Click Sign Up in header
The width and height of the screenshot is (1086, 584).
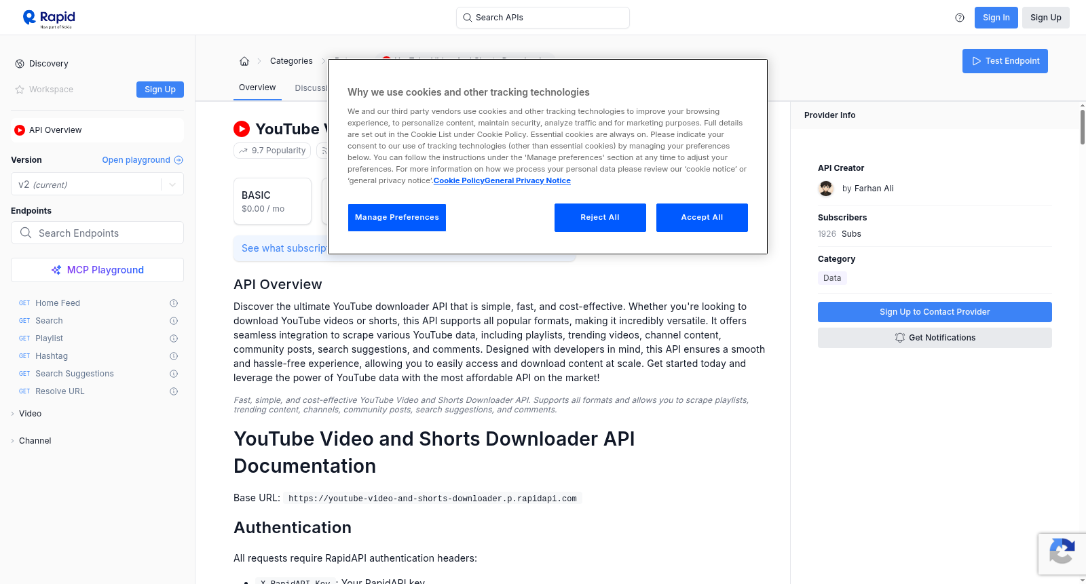coord(1046,18)
